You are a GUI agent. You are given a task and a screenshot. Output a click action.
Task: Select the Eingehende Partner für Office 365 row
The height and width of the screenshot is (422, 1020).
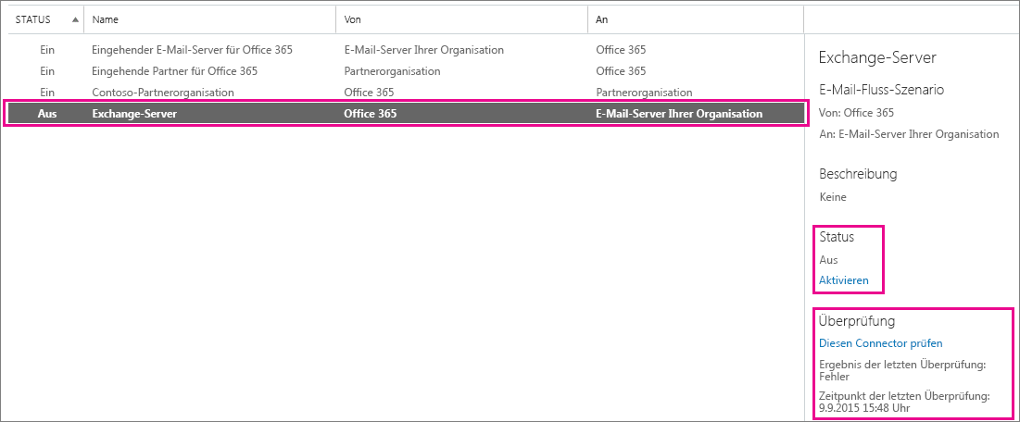[405, 71]
